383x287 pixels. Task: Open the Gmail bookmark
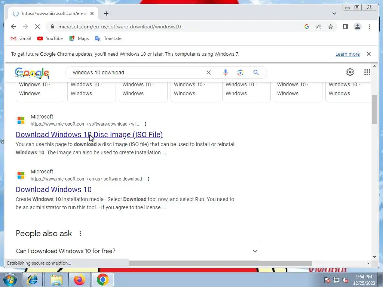pyautogui.click(x=21, y=38)
